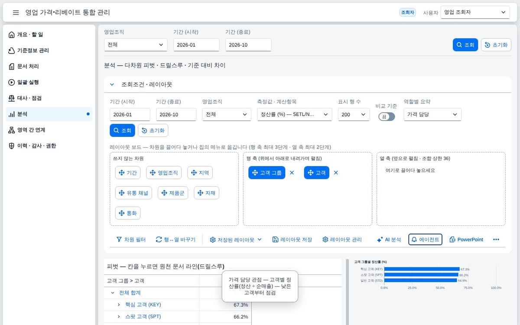This screenshot has height=325, width=520.
Task: Toggle the 비교 기준 switch
Action: click(387, 117)
